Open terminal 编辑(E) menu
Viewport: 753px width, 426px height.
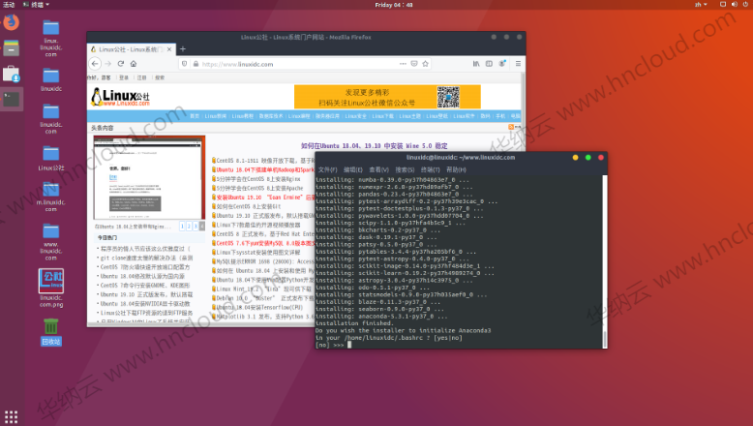(x=353, y=169)
